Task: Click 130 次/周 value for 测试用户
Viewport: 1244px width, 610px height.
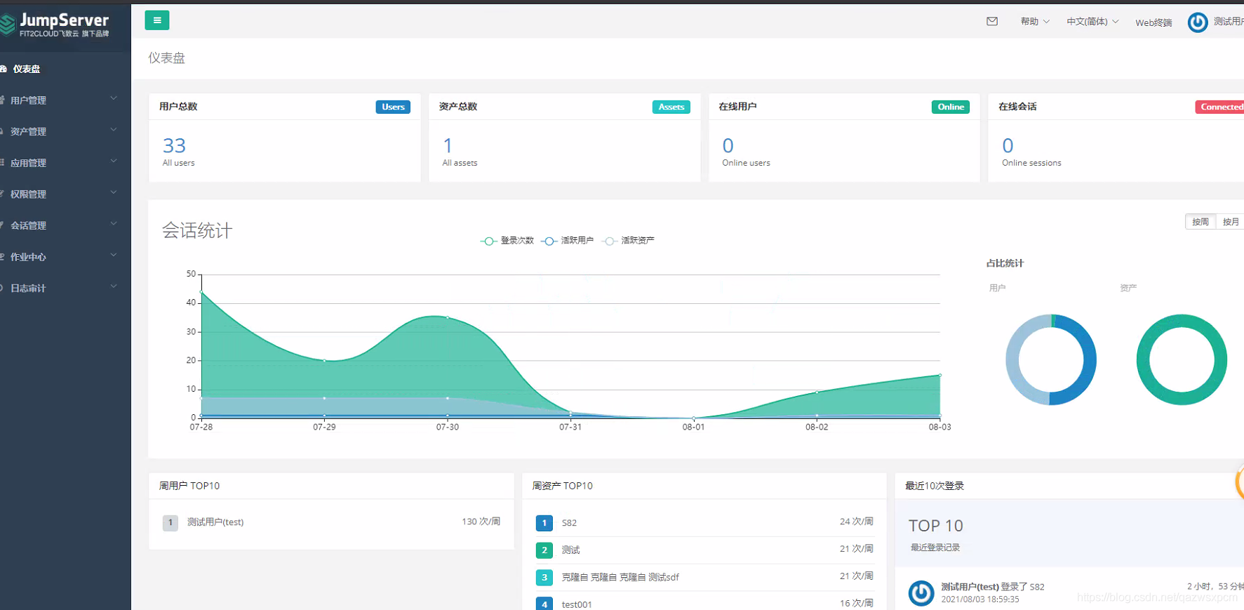Action: (481, 522)
